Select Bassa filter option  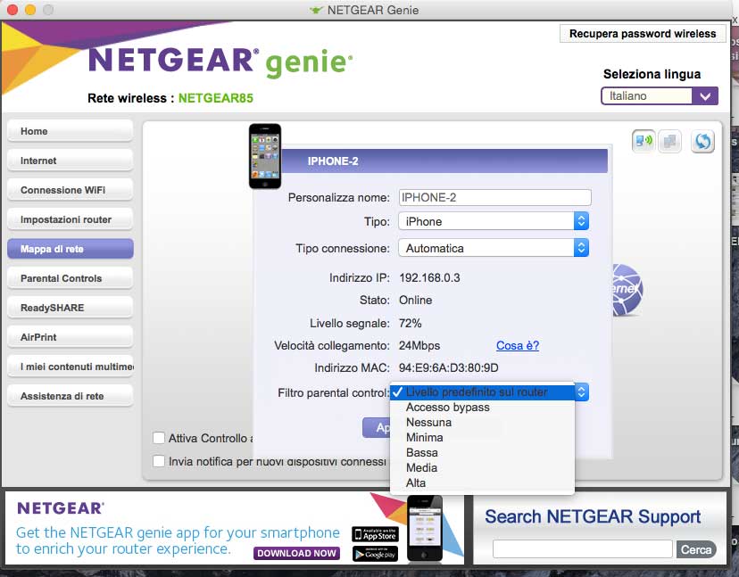coord(482,453)
